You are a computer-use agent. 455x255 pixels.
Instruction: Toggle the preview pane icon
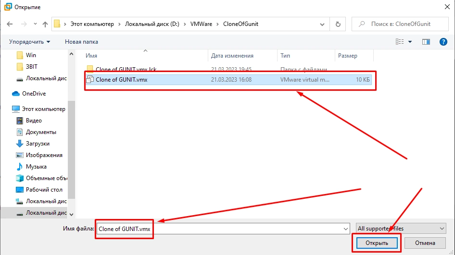pyautogui.click(x=426, y=42)
